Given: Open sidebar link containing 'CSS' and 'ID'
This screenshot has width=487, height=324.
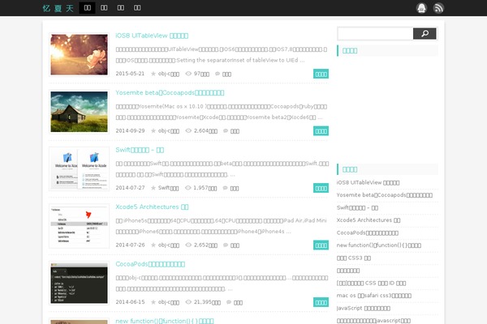Looking at the screenshot, I should tap(372, 283).
